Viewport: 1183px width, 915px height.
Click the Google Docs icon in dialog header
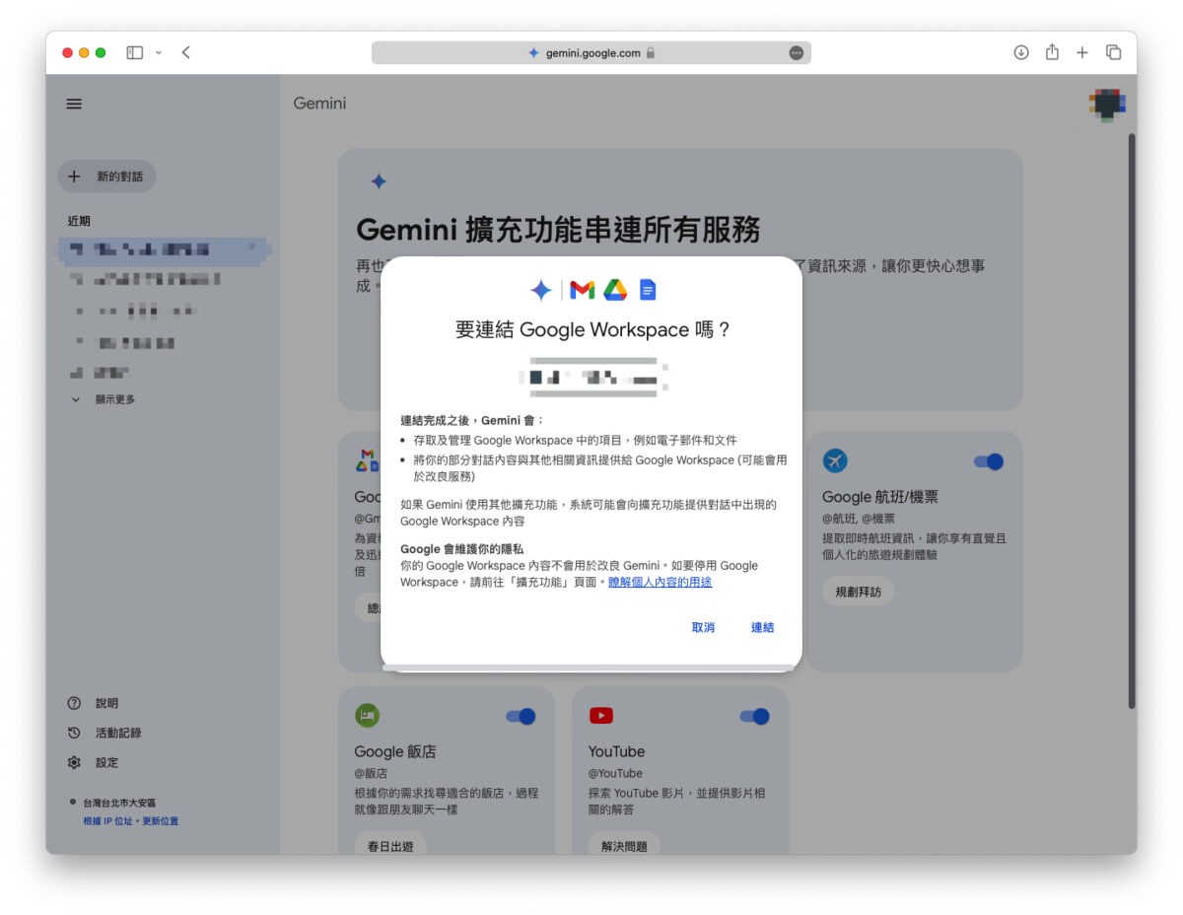[x=648, y=290]
